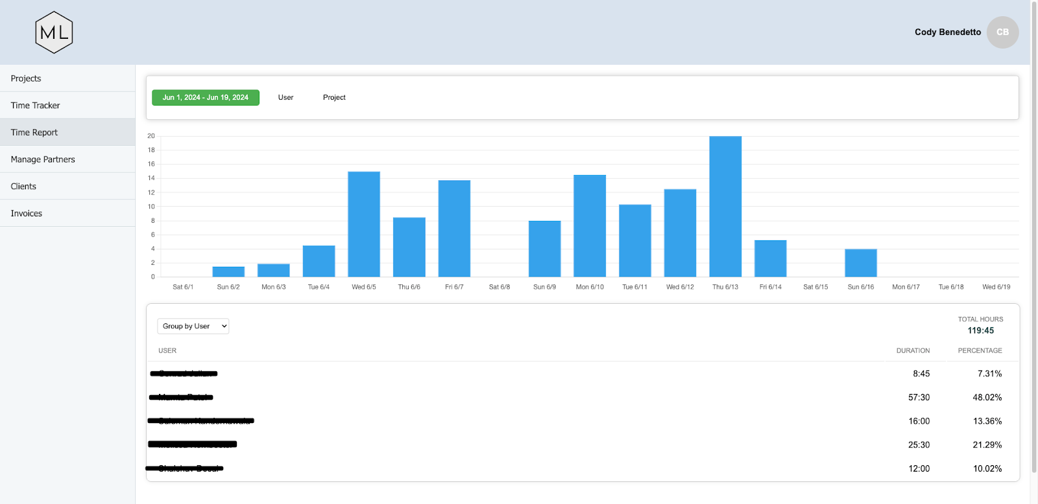The image size is (1038, 504).
Task: Click the Jun 1 - Jun 19 date range button
Action: [x=206, y=98]
